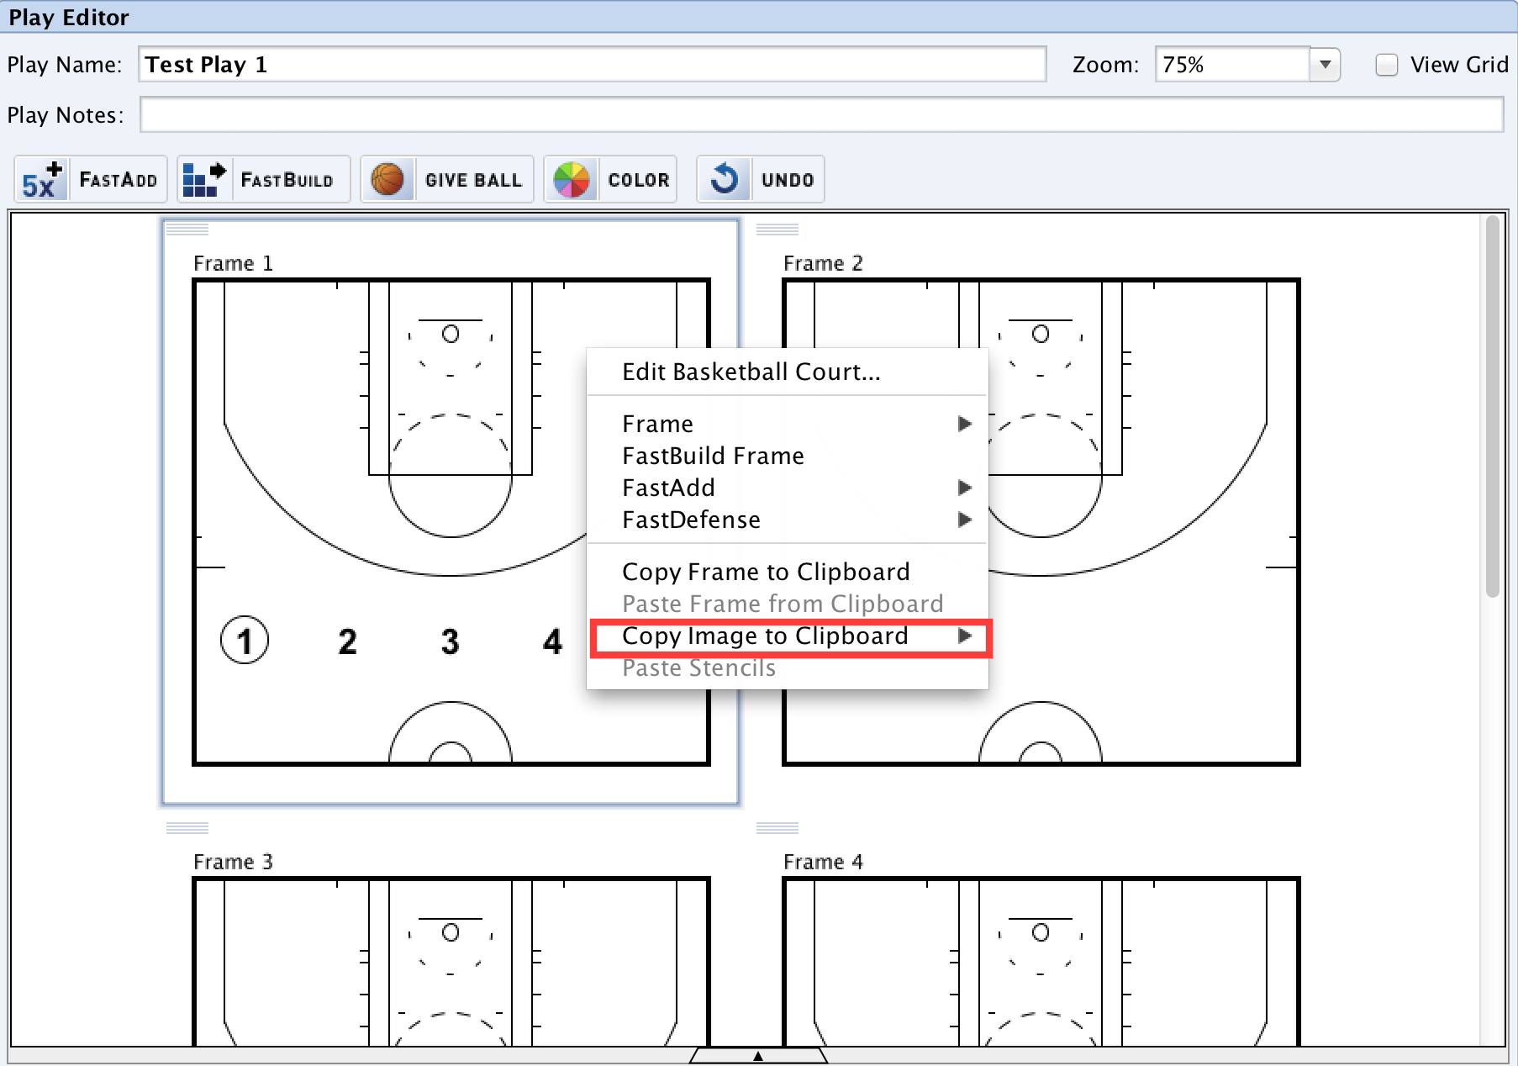Click the Frame 4 court thumbnail
The height and width of the screenshot is (1066, 1518).
click(1041, 961)
